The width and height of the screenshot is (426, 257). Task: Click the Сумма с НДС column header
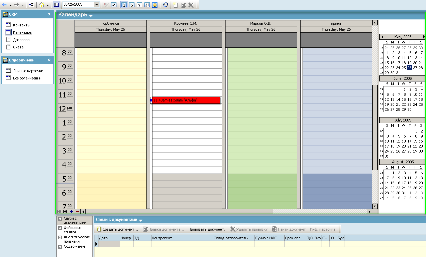[x=270, y=238]
